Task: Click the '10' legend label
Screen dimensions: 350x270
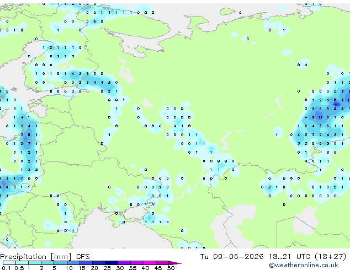Action: [x=69, y=268]
